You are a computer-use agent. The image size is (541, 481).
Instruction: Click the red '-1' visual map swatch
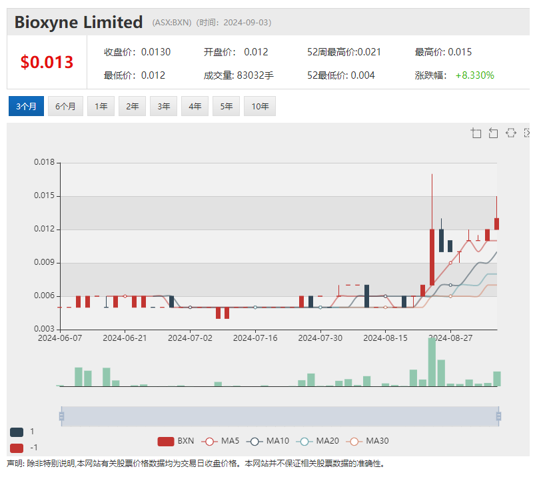pyautogui.click(x=17, y=448)
